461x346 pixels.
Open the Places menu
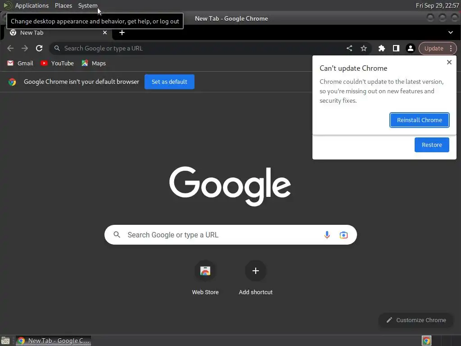point(63,5)
